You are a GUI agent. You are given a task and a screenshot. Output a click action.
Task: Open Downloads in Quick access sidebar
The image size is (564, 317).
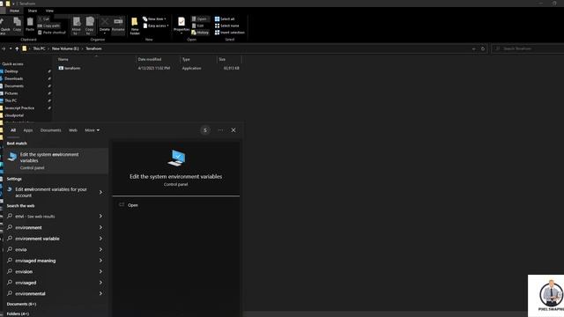tap(14, 78)
